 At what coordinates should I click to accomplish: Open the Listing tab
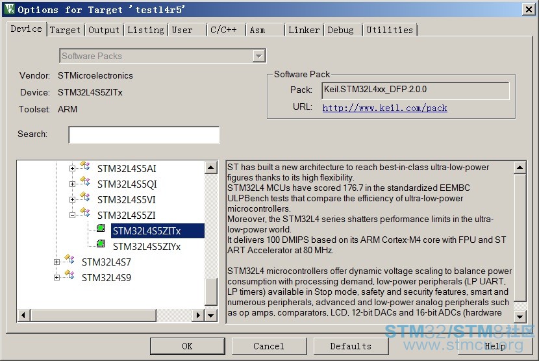(145, 31)
